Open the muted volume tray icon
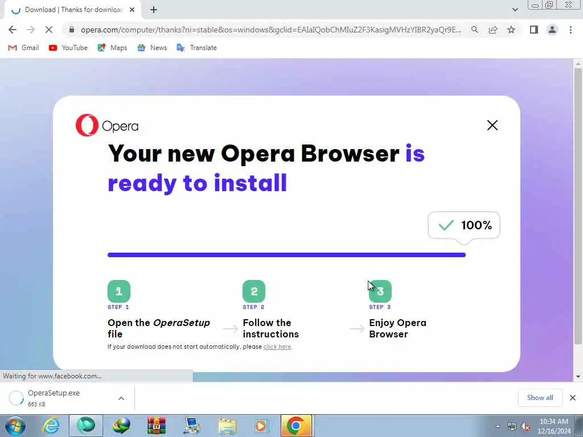Viewport: 583px width, 437px height. click(x=525, y=427)
